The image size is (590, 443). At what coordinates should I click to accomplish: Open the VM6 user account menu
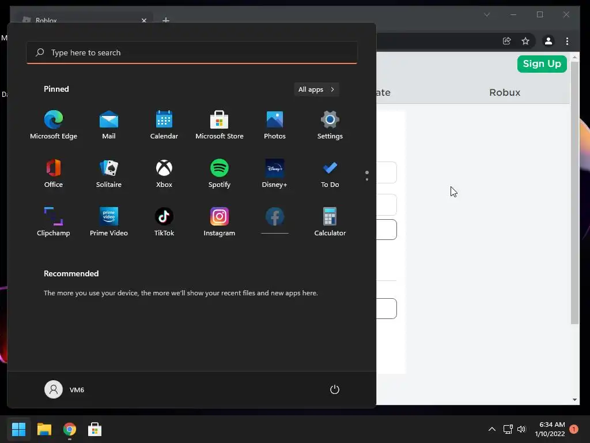[65, 389]
